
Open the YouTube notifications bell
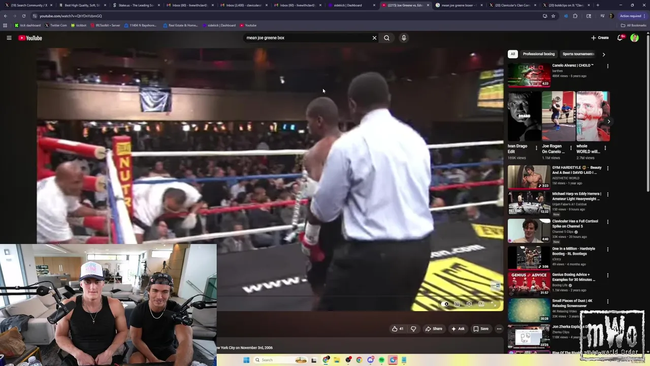click(620, 38)
